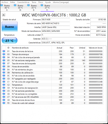This screenshot has height=124, width=108.
Task: Select the Horas de encendido attribute name
Action: [x=20, y=67]
